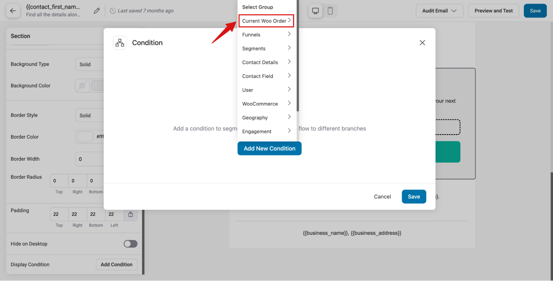This screenshot has height=281, width=553.
Task: Close the Condition dialog with X
Action: [x=422, y=43]
